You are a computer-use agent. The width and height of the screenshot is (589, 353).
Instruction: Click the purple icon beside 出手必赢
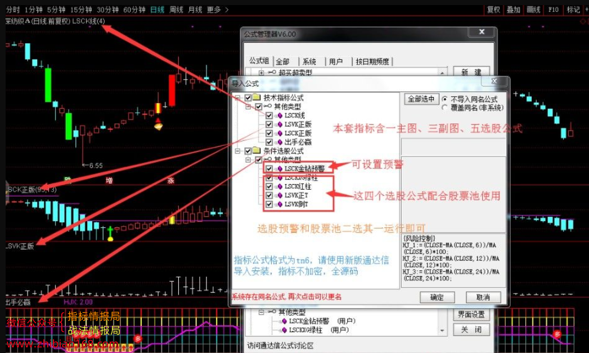tap(280, 143)
